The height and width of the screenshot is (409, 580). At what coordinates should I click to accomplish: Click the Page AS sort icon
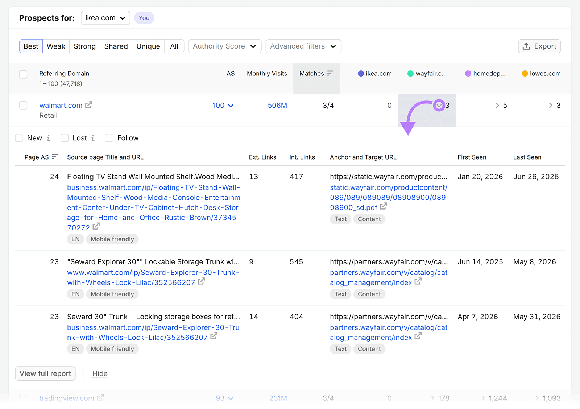click(55, 157)
